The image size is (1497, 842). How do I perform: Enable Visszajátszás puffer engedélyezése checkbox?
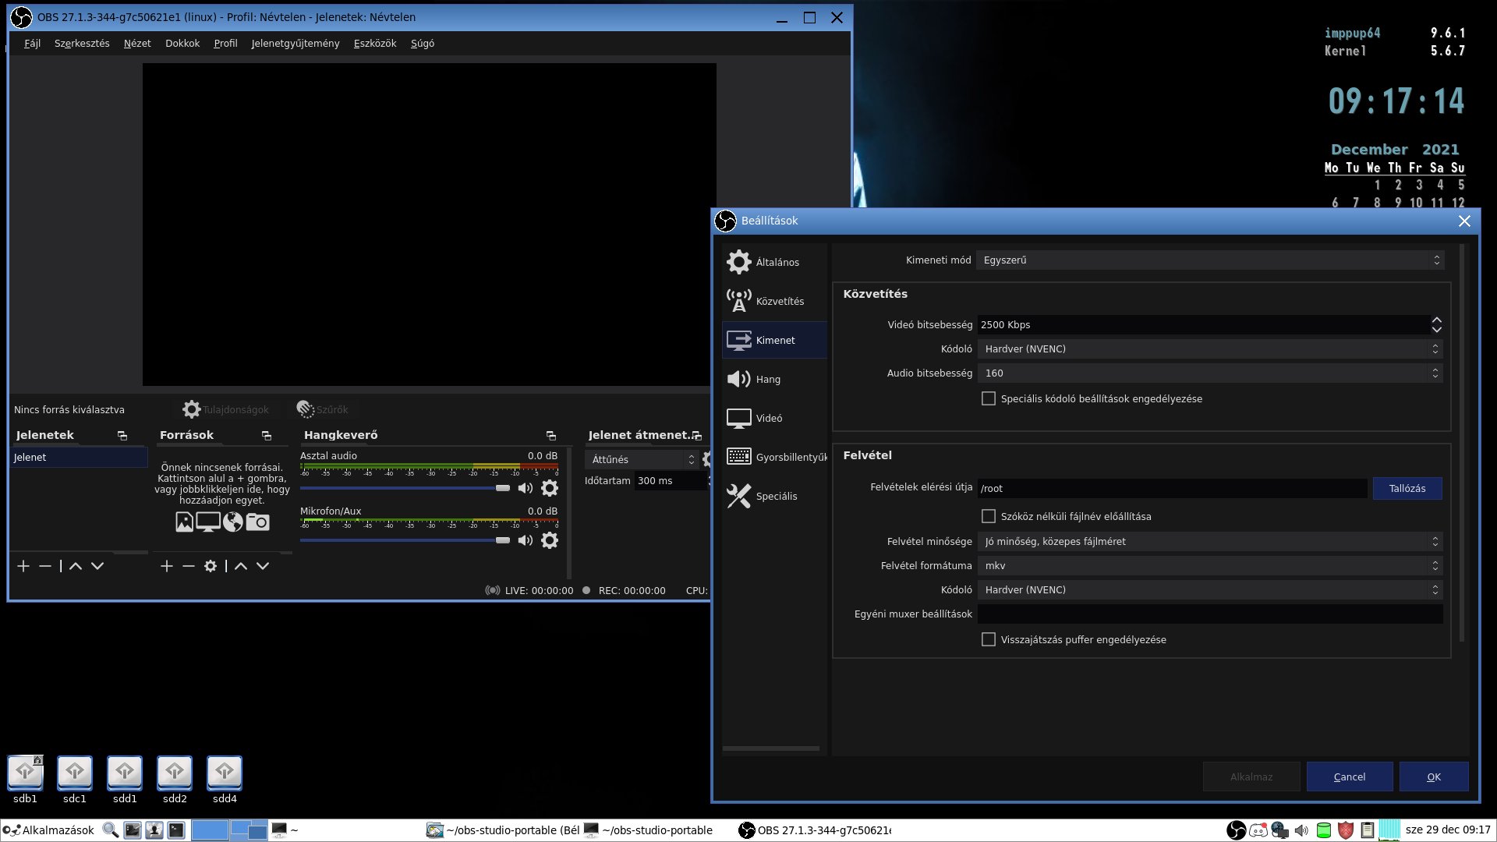click(x=989, y=639)
